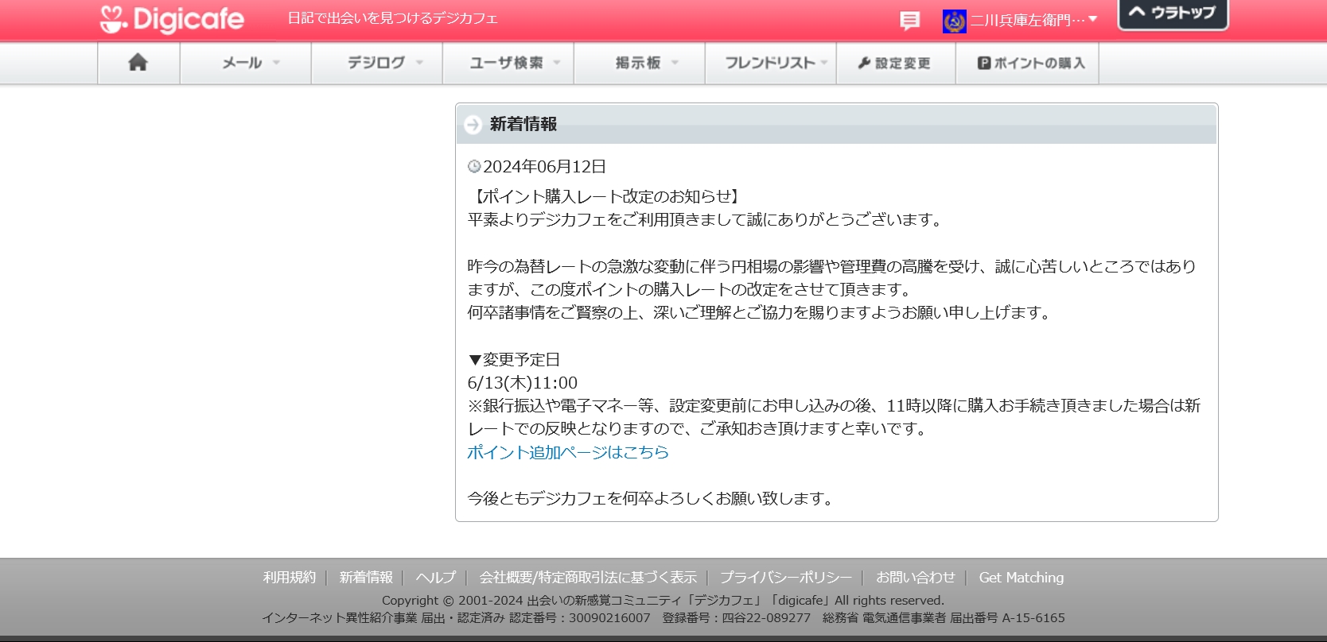
Task: Click the header tagline 日記で出会いを見つけるデジカフェ
Action: 393,18
